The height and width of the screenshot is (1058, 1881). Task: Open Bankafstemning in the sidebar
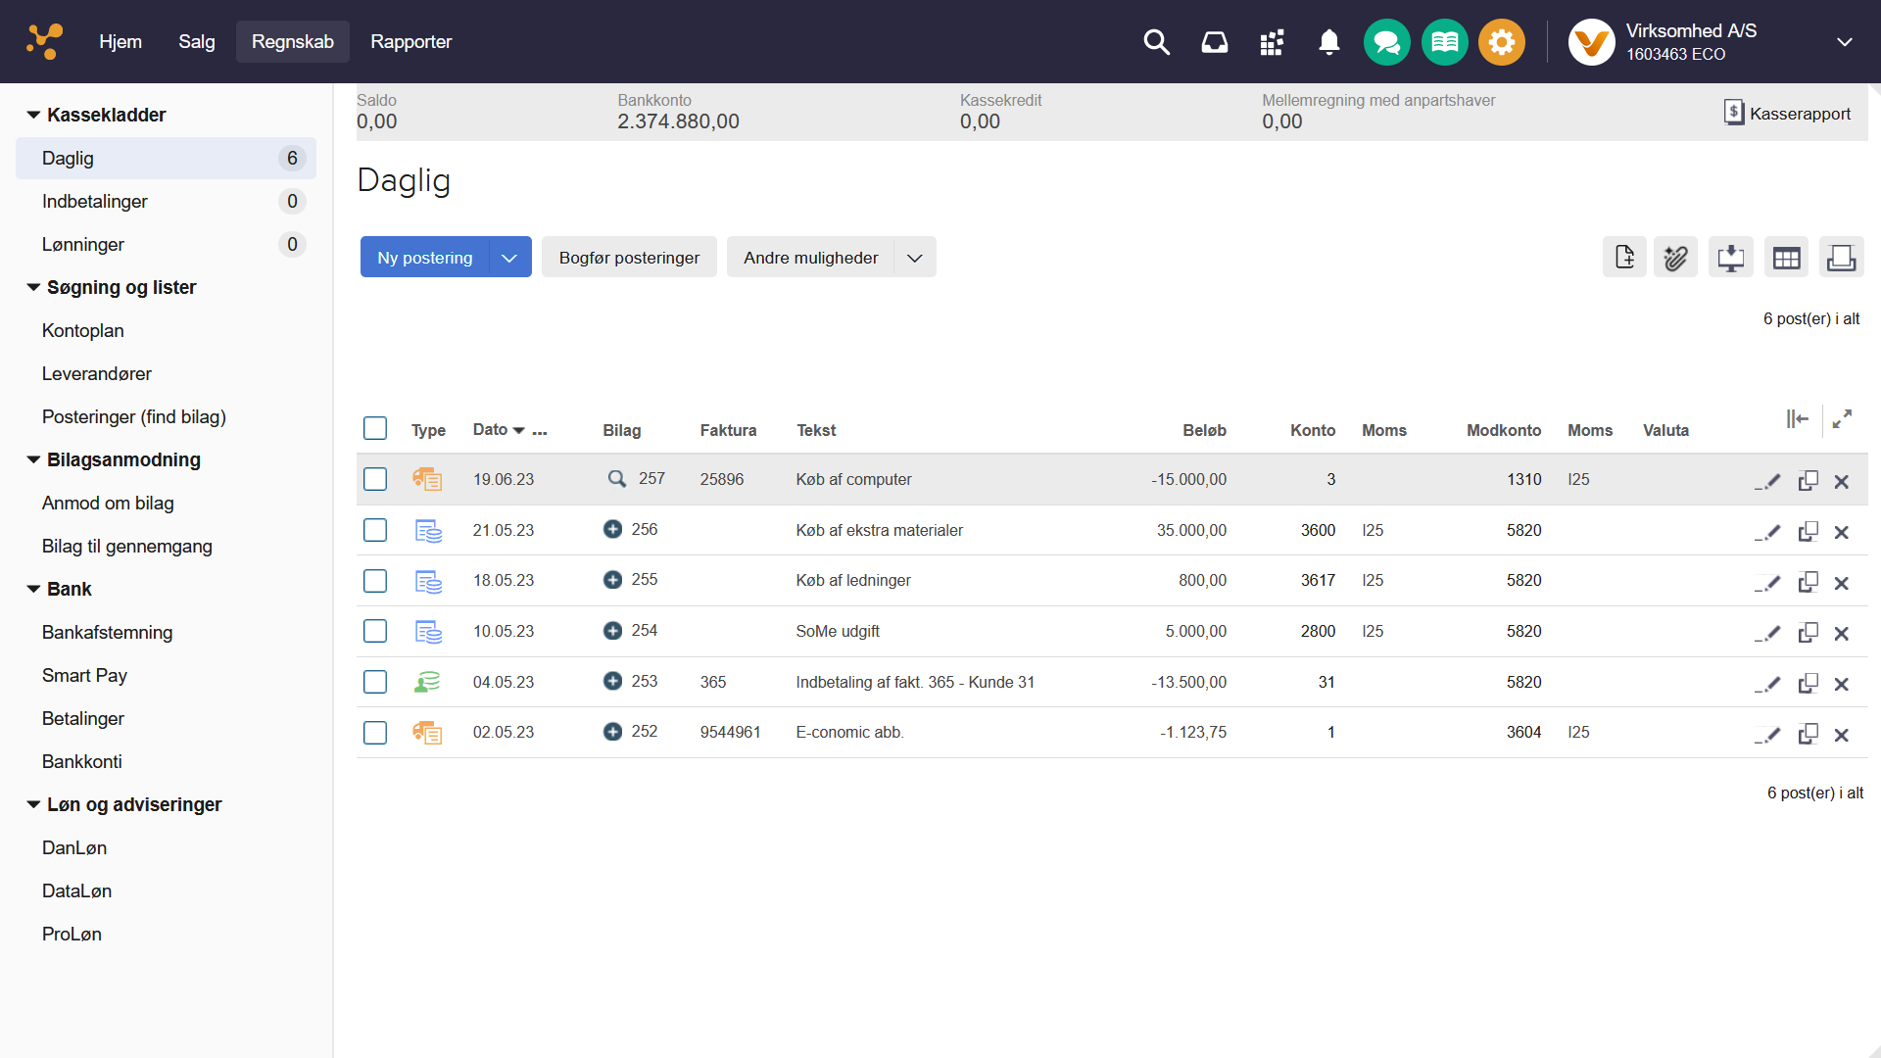pyautogui.click(x=107, y=632)
